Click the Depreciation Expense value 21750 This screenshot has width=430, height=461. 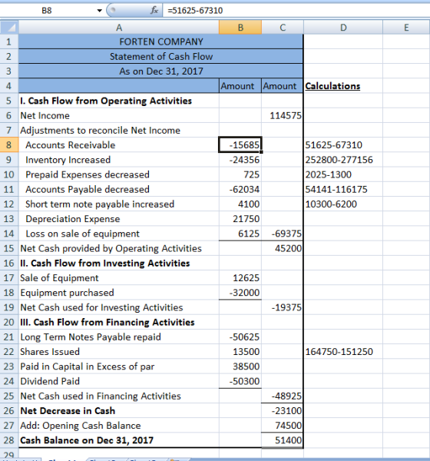click(246, 219)
